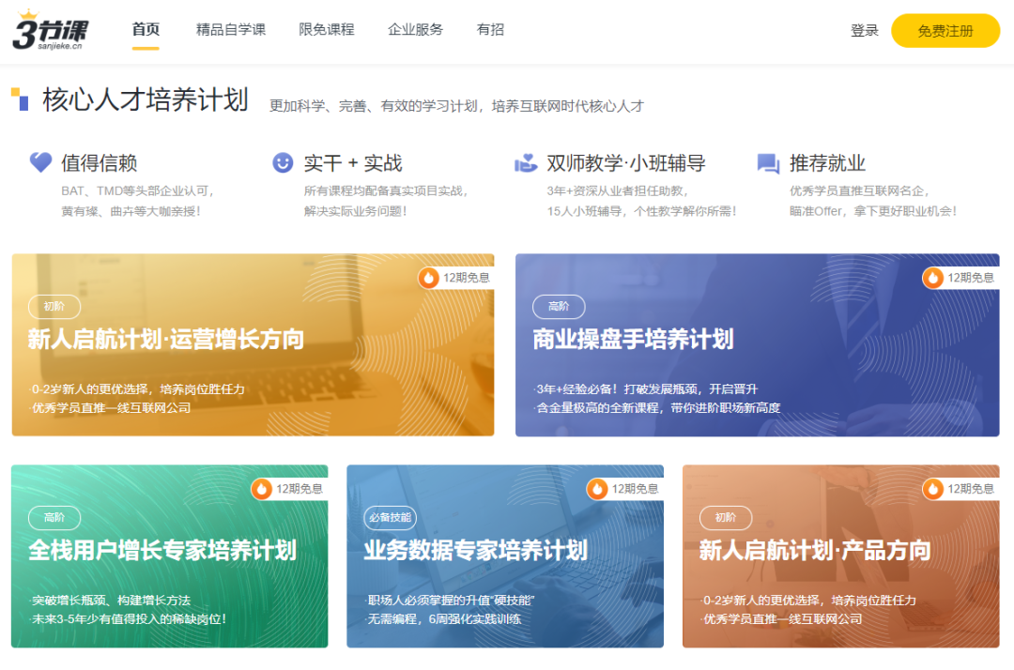Open the 有招 menu item

pos(489,30)
